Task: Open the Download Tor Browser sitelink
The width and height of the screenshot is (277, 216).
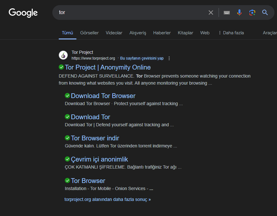Action: (103, 96)
